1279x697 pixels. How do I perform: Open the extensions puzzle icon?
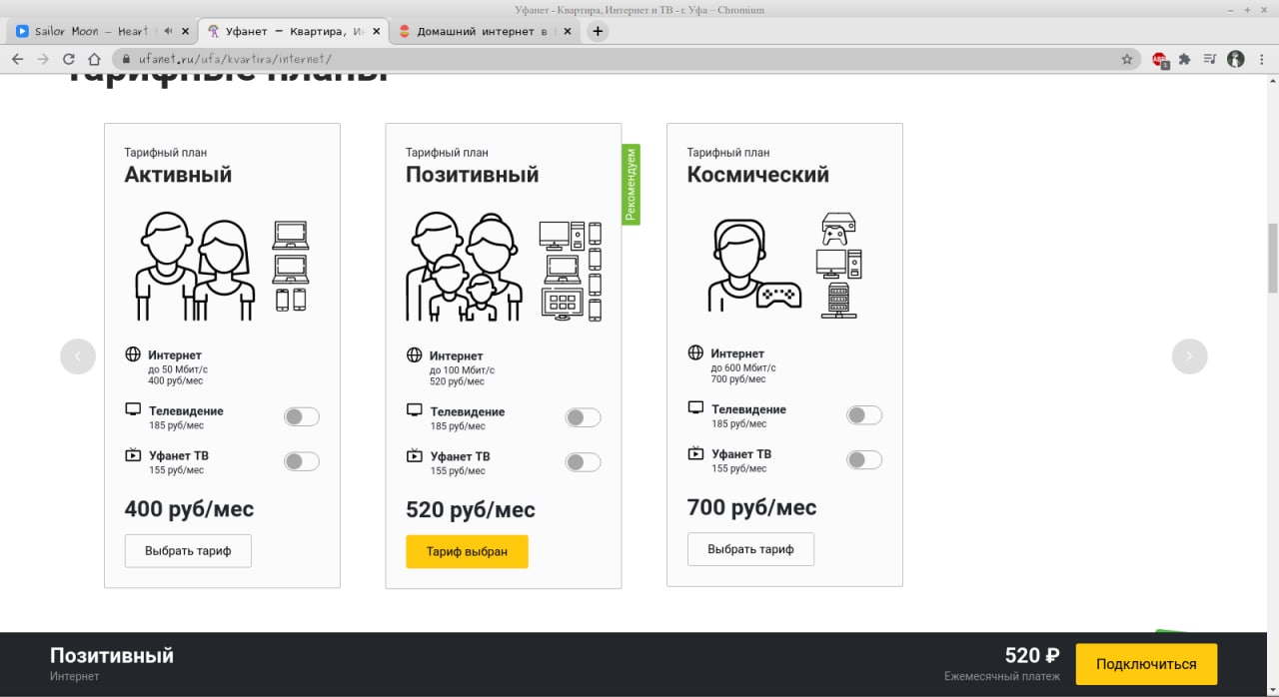pos(1184,59)
